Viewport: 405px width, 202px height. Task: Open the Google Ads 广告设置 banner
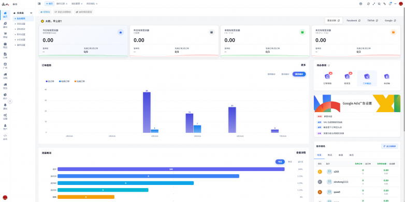point(357,103)
